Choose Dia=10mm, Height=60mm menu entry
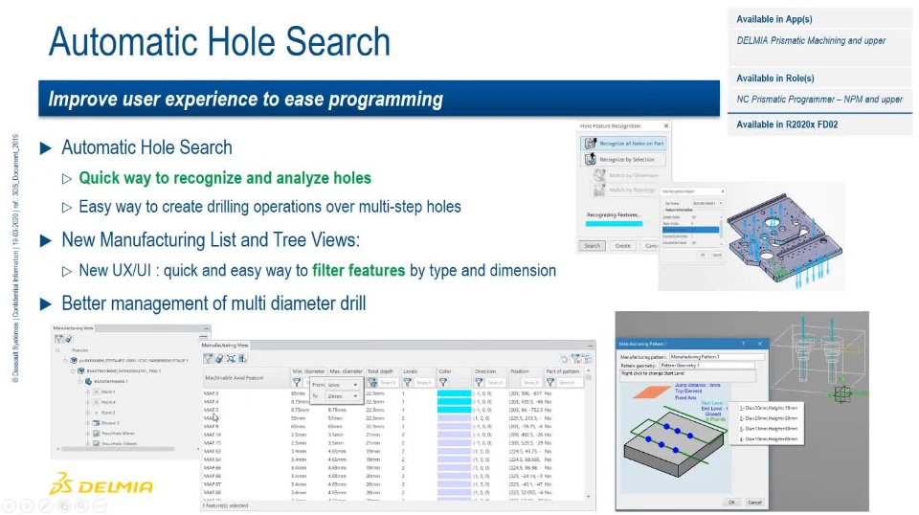The image size is (919, 515). point(769,438)
